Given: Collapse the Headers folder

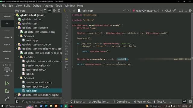Looking at the screenshot, I should tap(18, 57).
